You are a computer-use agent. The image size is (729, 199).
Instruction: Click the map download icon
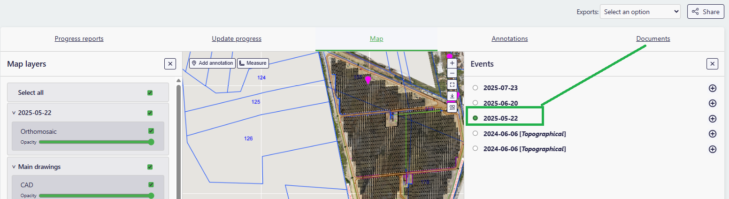click(452, 96)
